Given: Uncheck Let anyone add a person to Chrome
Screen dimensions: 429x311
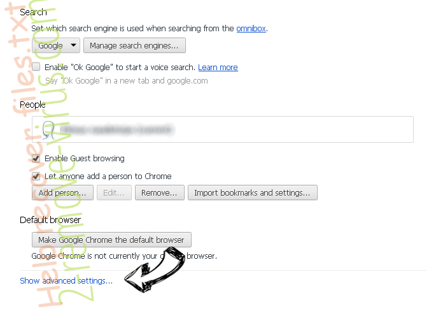Looking at the screenshot, I should coord(36,176).
